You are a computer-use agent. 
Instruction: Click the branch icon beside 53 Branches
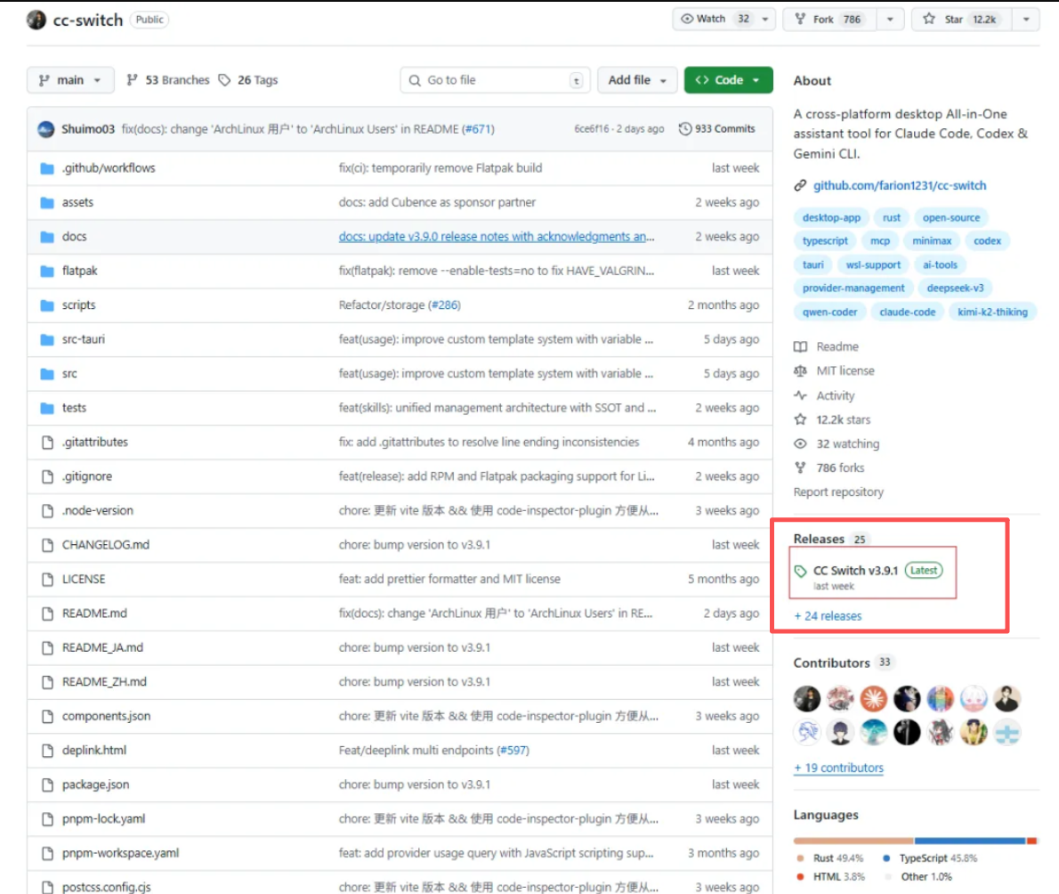point(133,80)
